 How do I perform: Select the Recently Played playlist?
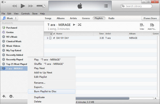click(14, 59)
